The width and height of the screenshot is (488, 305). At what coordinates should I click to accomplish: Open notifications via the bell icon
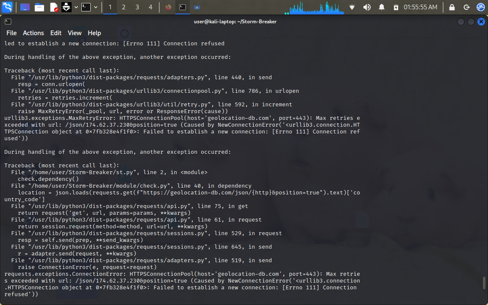tap(382, 7)
